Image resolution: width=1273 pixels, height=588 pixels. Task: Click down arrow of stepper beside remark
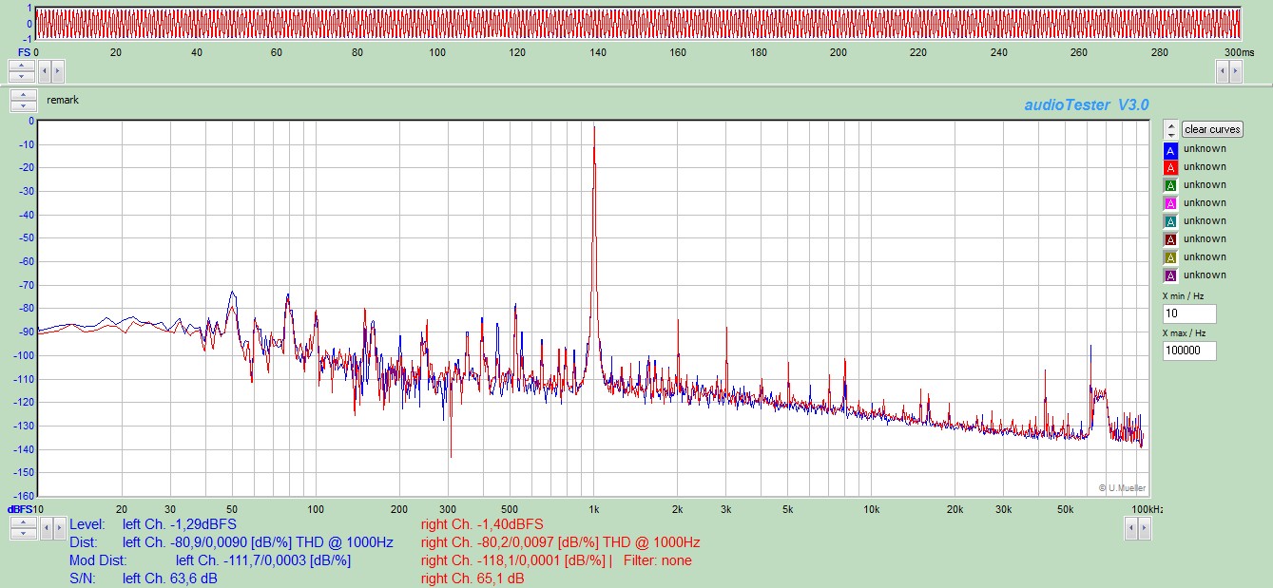[22, 105]
